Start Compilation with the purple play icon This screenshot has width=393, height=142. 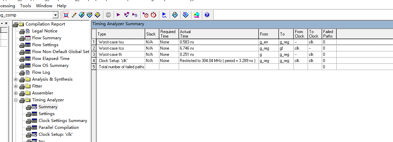pyautogui.click(x=119, y=15)
